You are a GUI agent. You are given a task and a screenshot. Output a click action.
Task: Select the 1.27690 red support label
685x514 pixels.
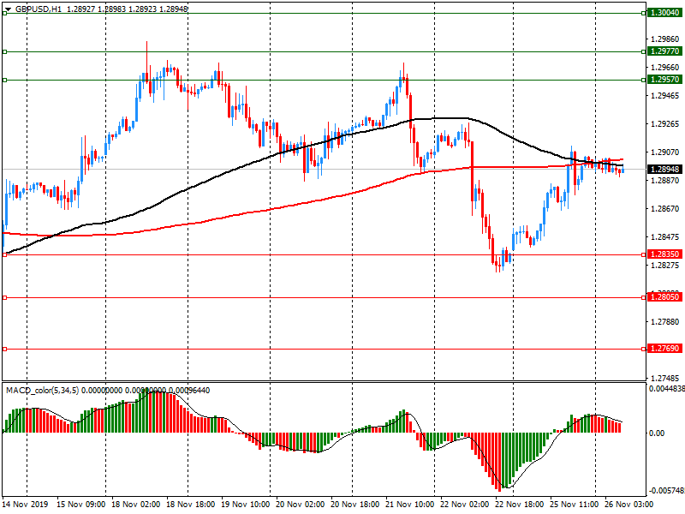(x=664, y=349)
